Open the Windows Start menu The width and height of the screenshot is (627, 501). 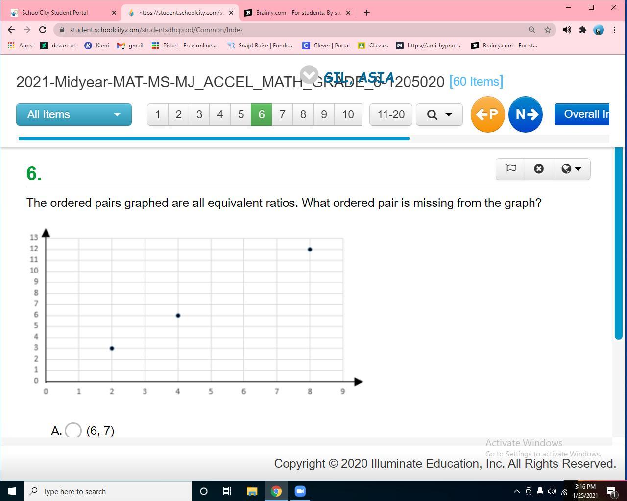pyautogui.click(x=12, y=491)
